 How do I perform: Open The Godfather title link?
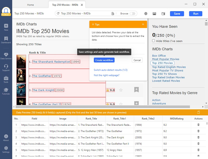(x=42, y=76)
